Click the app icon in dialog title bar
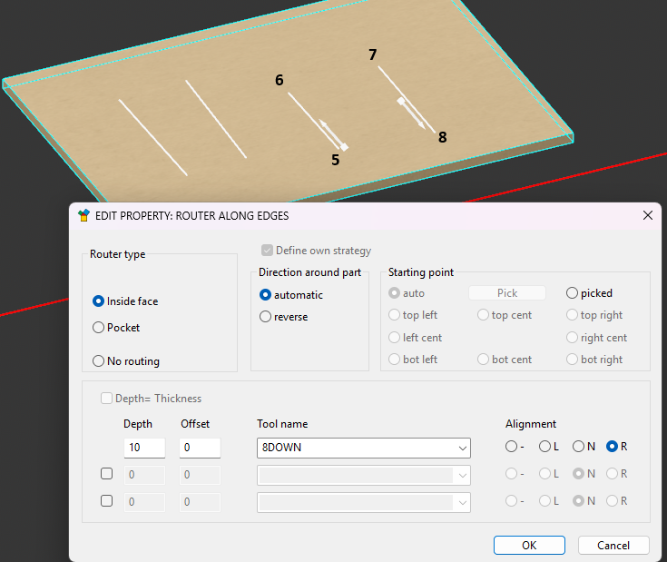 84,216
